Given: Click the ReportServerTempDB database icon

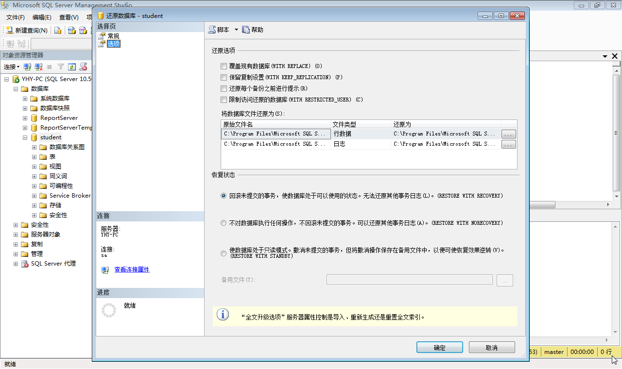Looking at the screenshot, I should tap(34, 128).
